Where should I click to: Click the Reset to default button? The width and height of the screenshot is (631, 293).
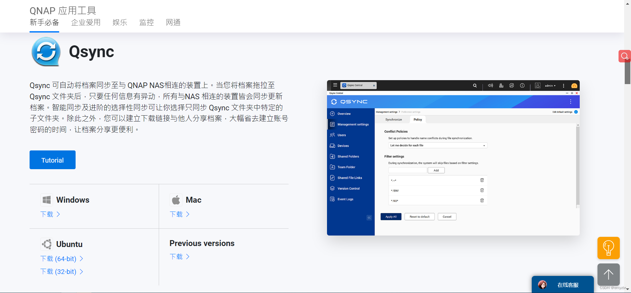point(420,217)
